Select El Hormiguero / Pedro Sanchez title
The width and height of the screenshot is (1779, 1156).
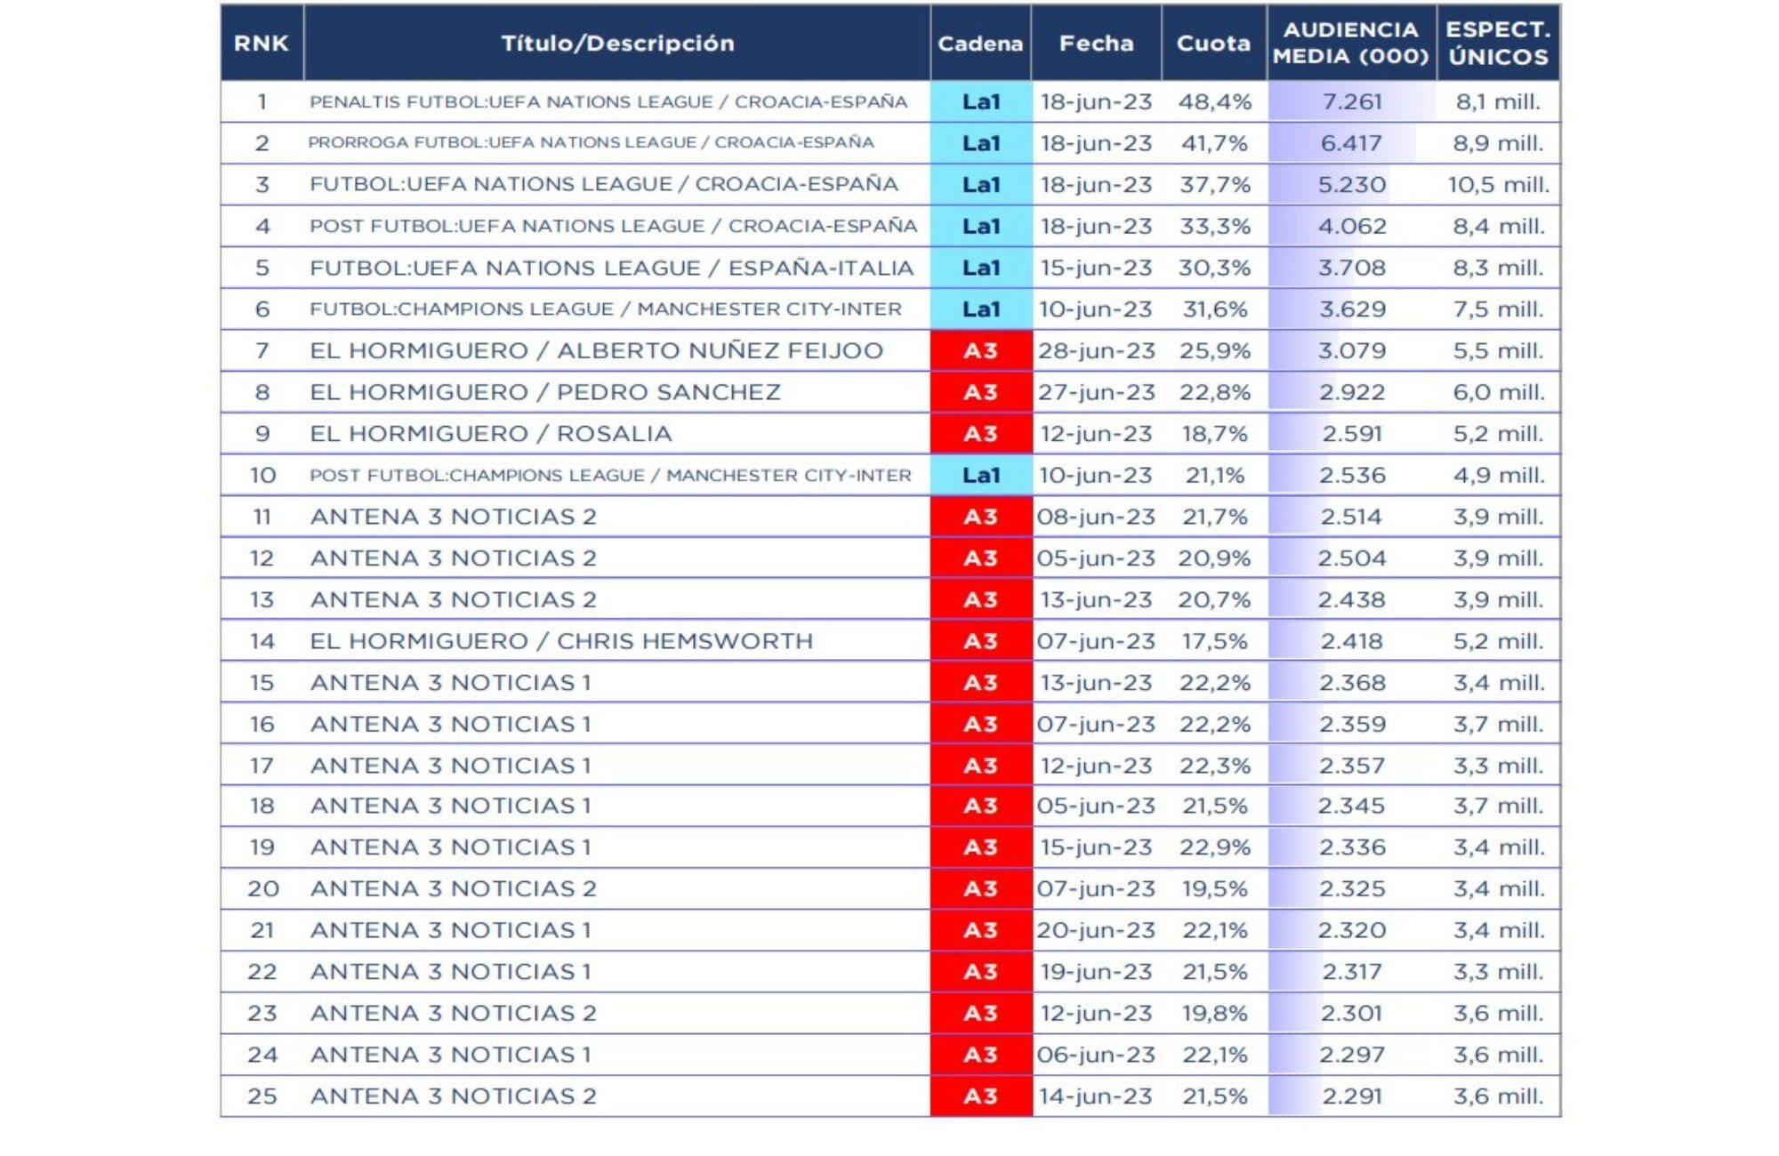coord(545,392)
